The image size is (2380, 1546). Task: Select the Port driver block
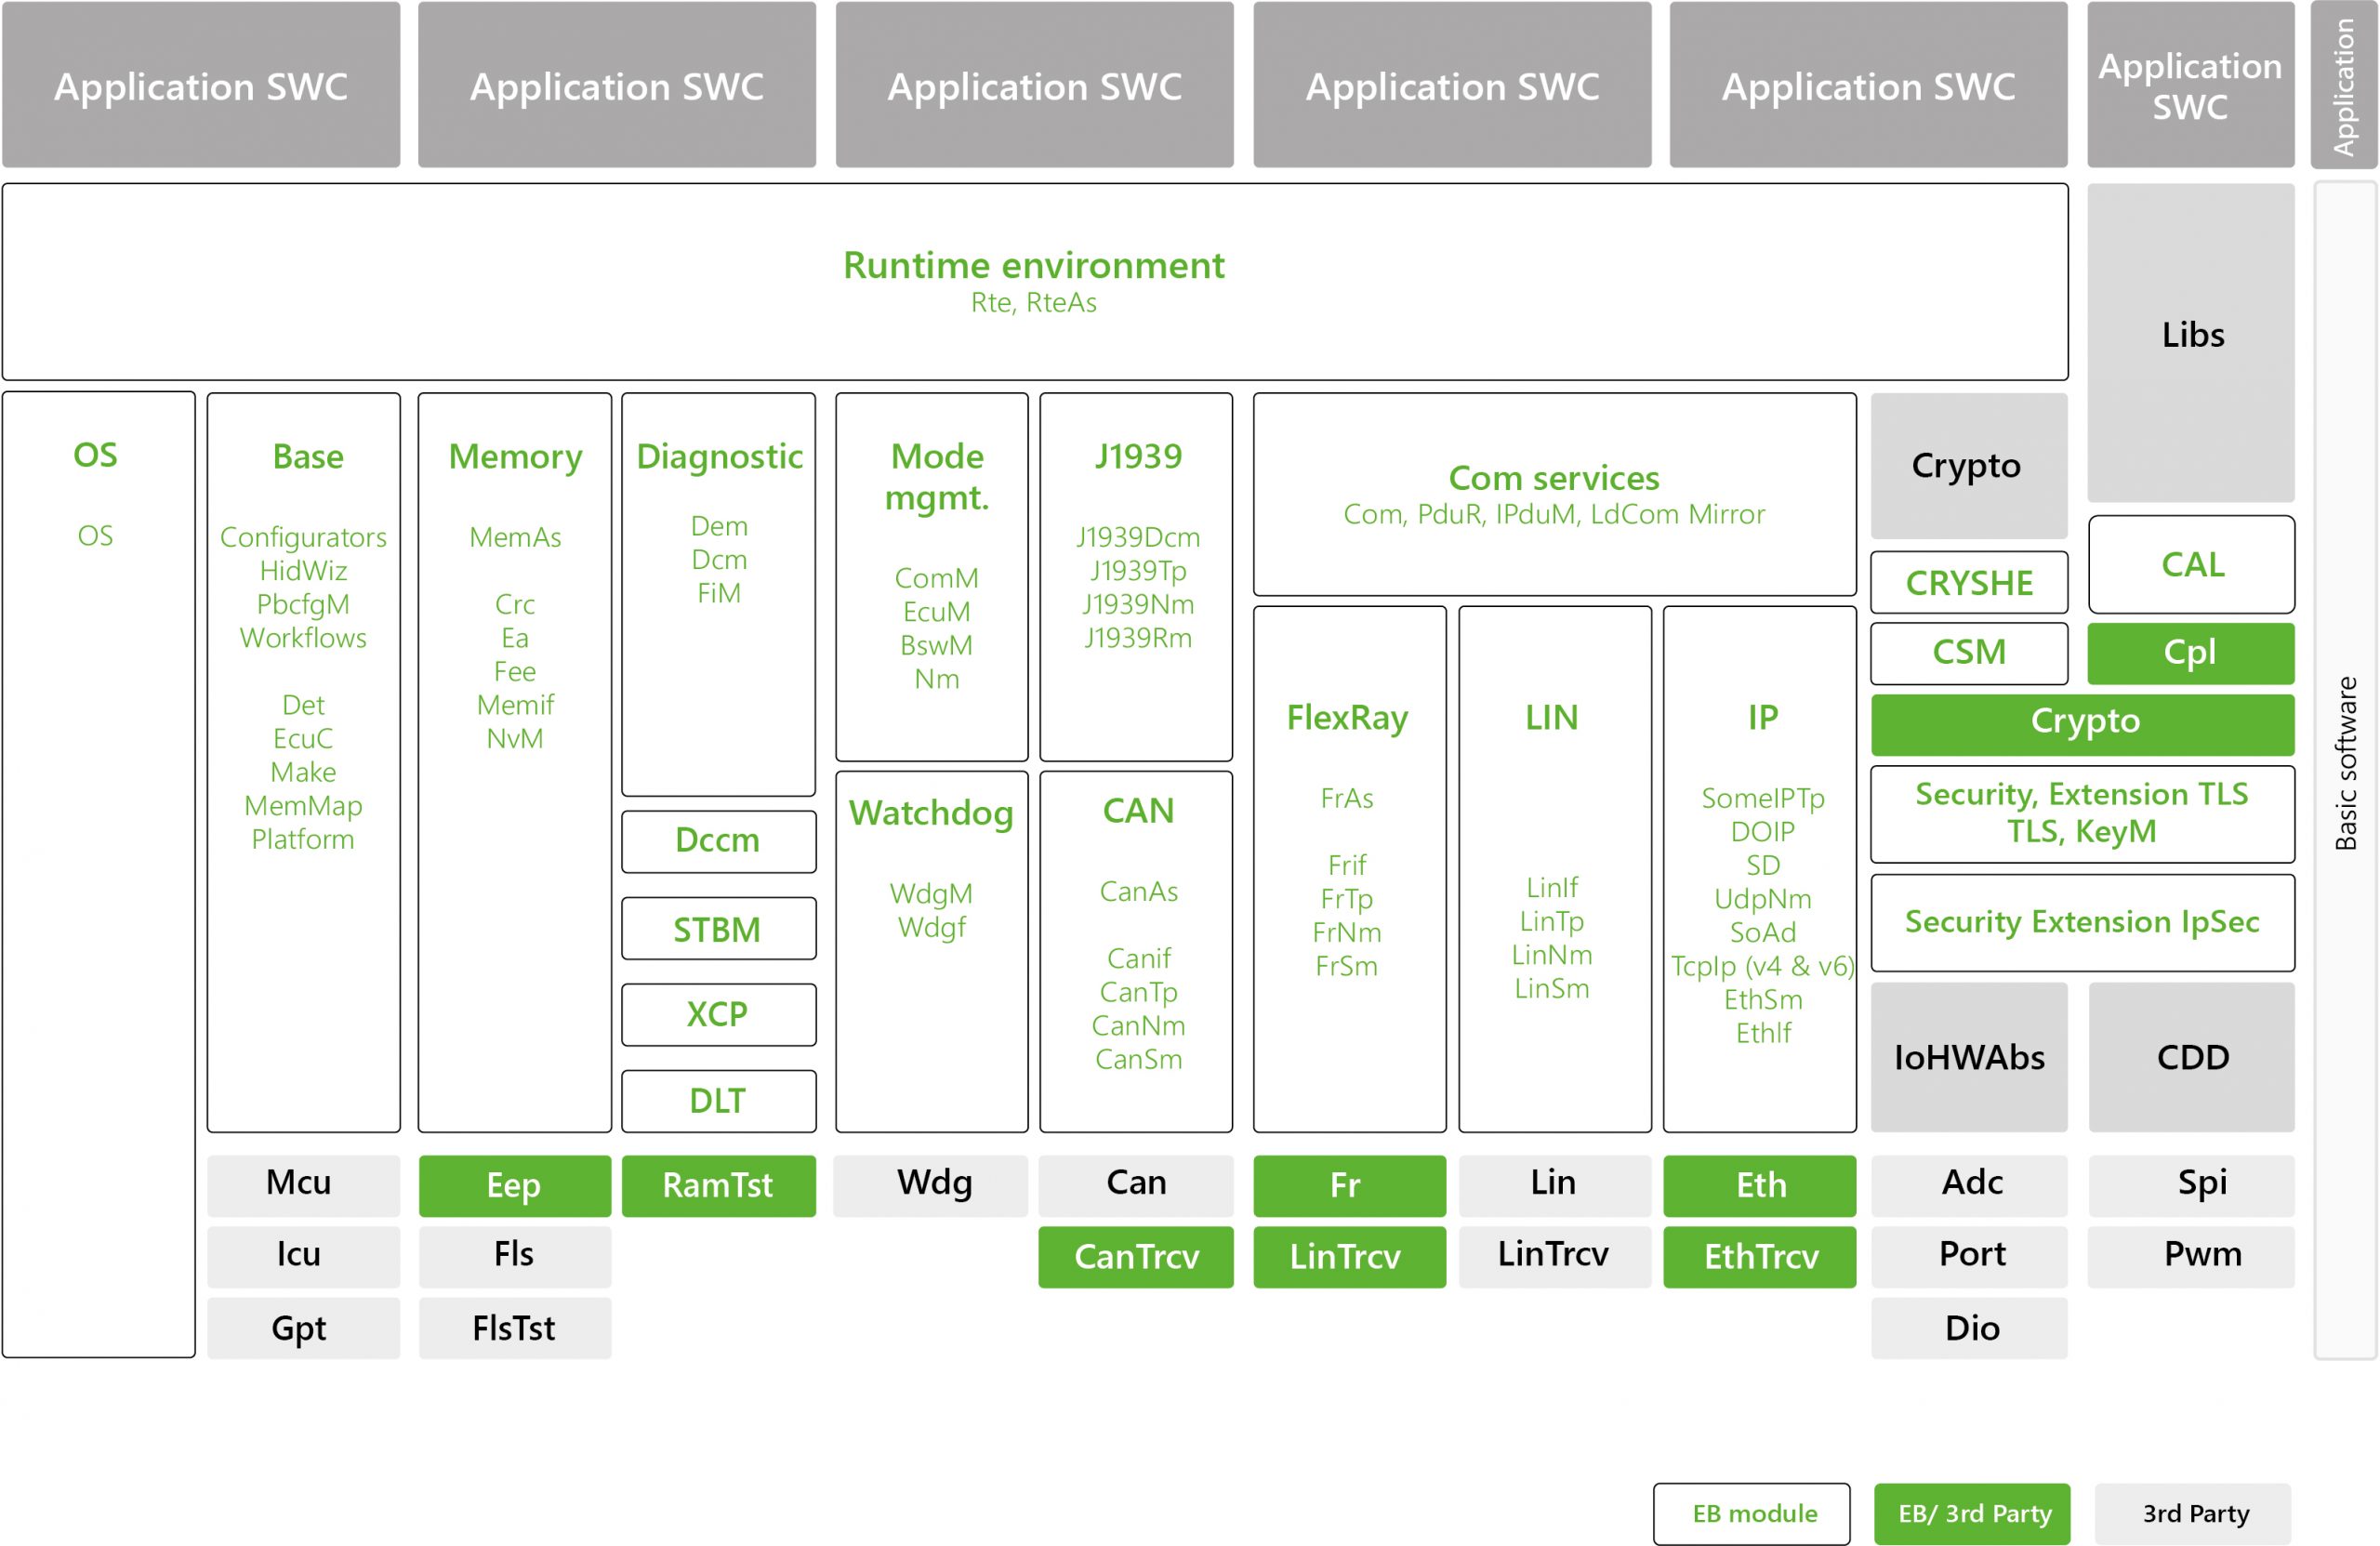click(1968, 1256)
